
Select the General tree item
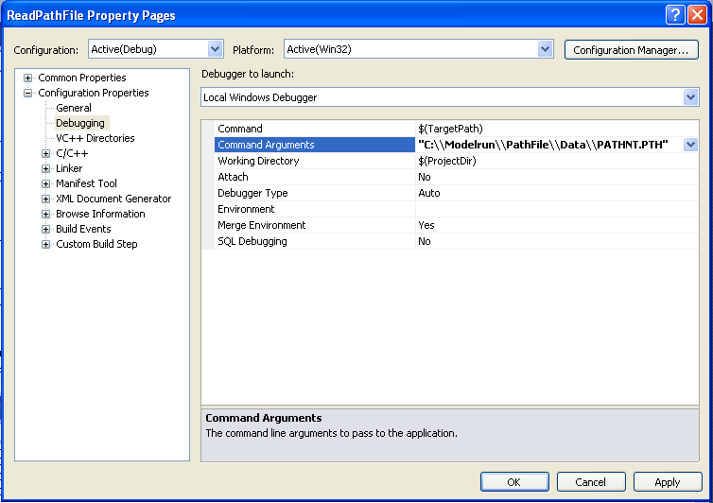tap(74, 108)
